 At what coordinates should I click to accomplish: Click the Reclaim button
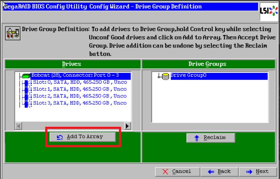point(211,138)
